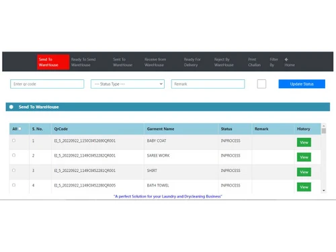Click the Send To WareHouse section title

point(39,107)
